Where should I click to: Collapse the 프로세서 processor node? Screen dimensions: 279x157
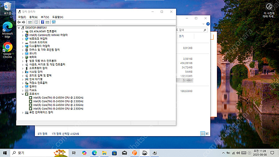[23, 94]
